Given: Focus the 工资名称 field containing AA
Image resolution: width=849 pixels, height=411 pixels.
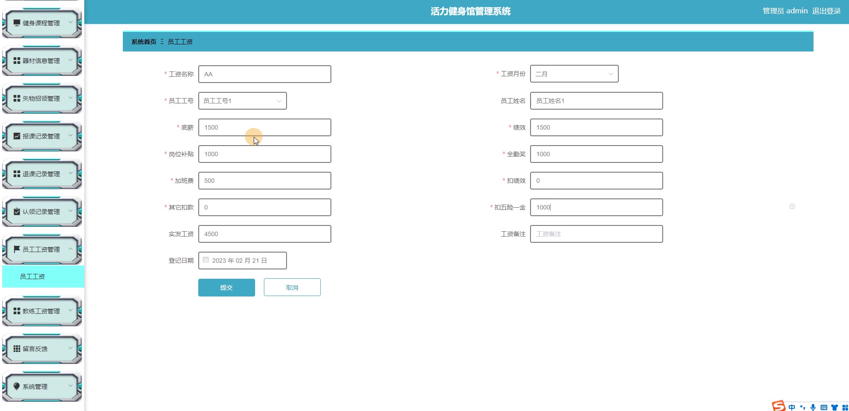Looking at the screenshot, I should click(x=264, y=74).
